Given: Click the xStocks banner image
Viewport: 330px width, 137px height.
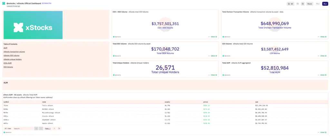Looking at the screenshot, I should click(x=33, y=25).
